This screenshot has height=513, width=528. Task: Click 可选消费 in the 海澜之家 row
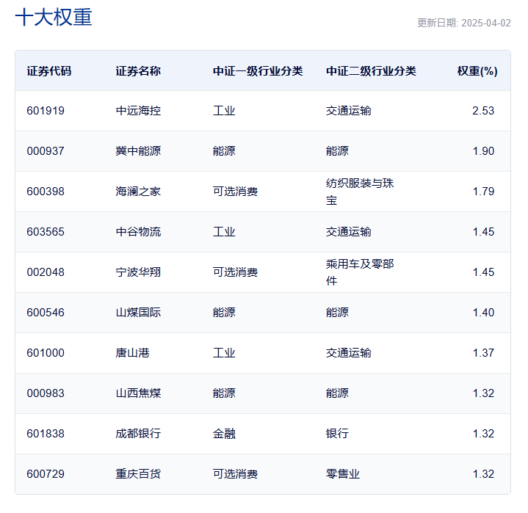[235, 192]
